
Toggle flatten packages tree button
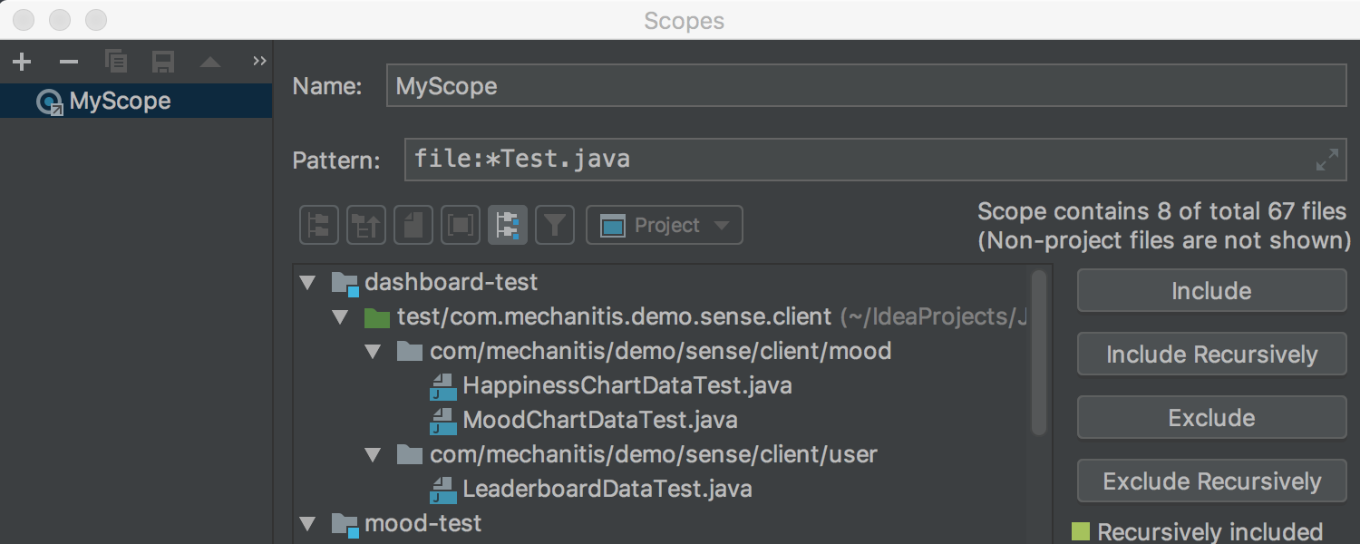pos(319,226)
